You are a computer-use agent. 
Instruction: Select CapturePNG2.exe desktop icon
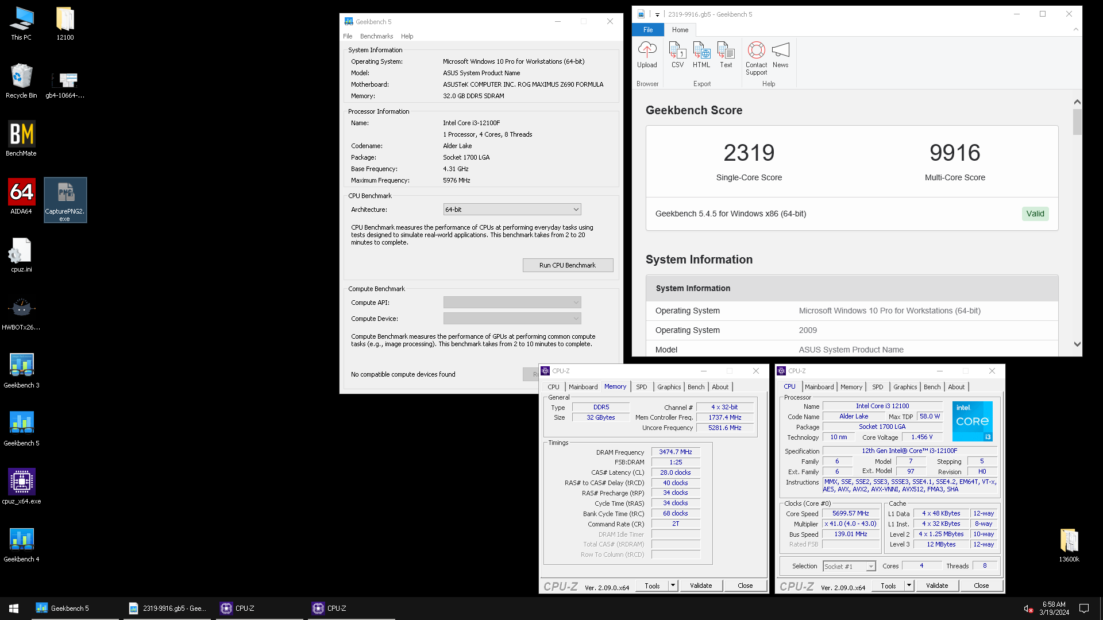tap(65, 200)
